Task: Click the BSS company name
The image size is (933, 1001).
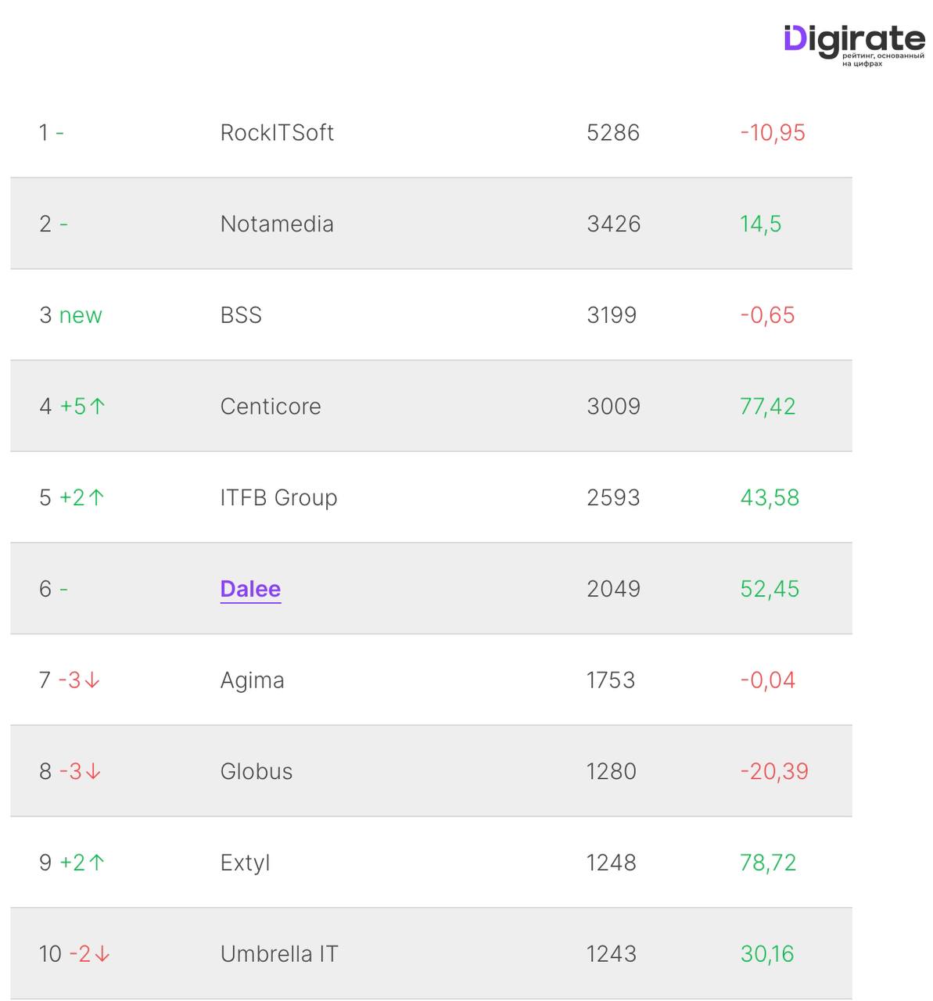Action: [x=241, y=315]
